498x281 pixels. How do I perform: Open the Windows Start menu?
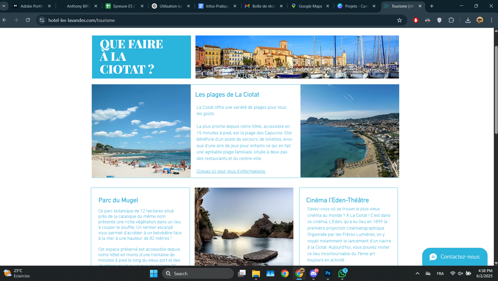pyautogui.click(x=154, y=273)
